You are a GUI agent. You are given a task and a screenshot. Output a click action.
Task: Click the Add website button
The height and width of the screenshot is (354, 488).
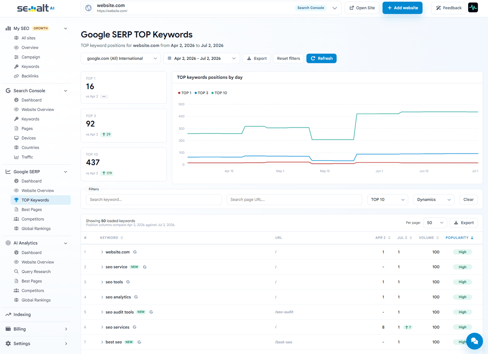click(403, 8)
